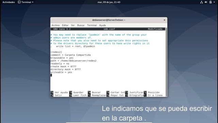Click the 'path = /home/debianserver/redes2' line
The image size is (218, 123).
(74, 61)
